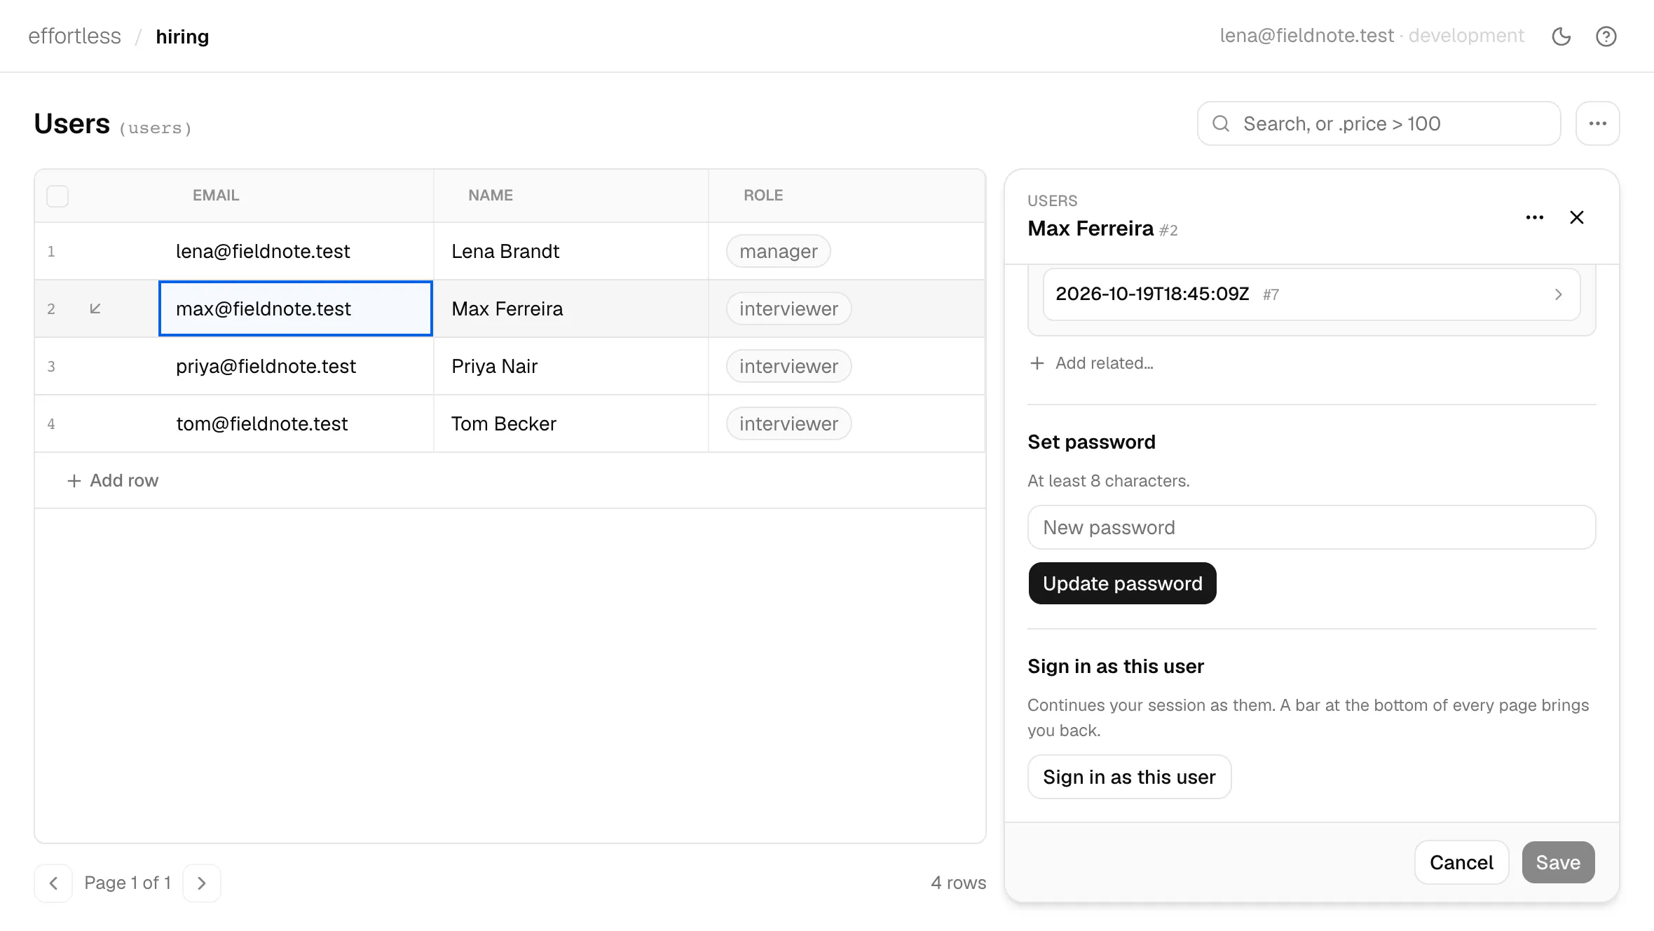Click the Update password button

pos(1122,583)
